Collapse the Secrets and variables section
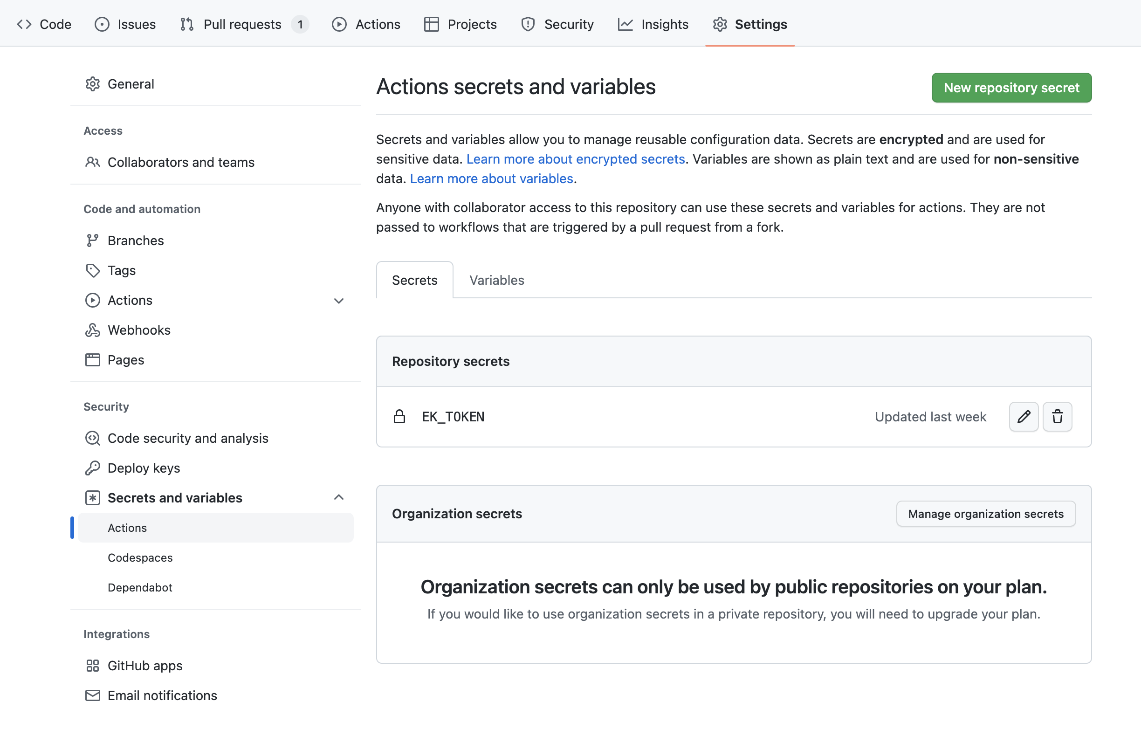This screenshot has height=729, width=1141. point(338,497)
